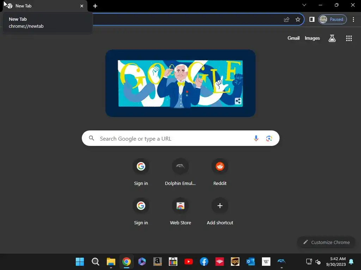Open Microsoft Store on taskbar
This screenshot has width=361, height=270.
[x=173, y=262]
